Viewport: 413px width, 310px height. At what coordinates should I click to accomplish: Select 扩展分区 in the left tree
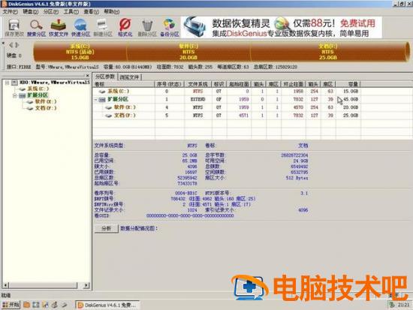pos(38,95)
